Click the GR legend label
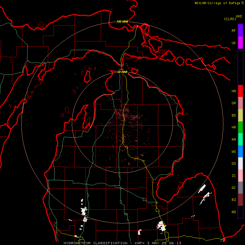 pos(234,103)
